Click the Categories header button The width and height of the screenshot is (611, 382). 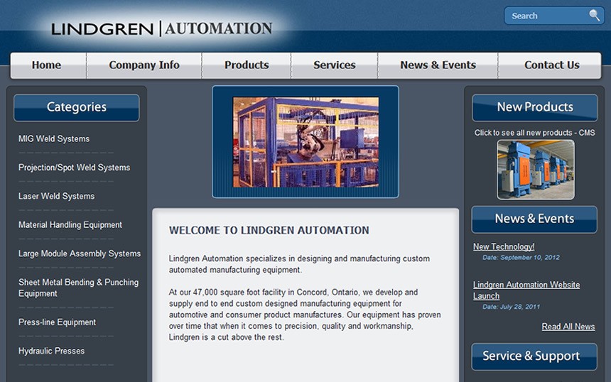(x=77, y=107)
